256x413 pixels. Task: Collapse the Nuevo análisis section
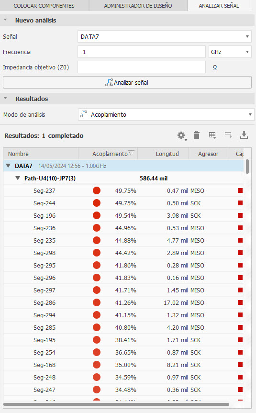tap(5, 20)
